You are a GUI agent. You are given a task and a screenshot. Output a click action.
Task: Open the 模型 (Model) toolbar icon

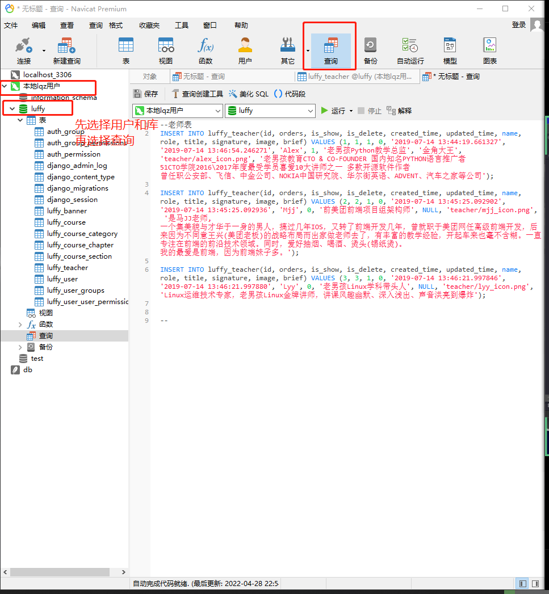450,50
